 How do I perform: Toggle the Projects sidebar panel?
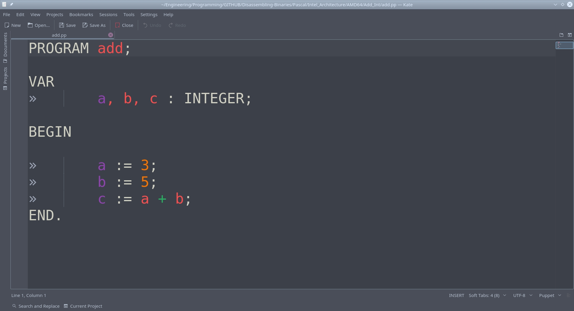pos(5,78)
